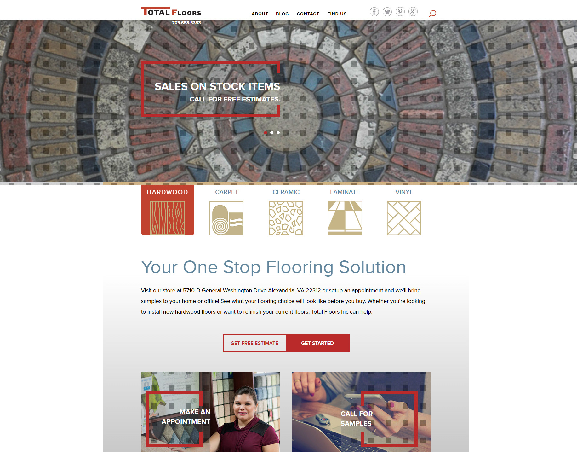Image resolution: width=577 pixels, height=452 pixels.
Task: Click the Get Free Estimate button
Action: pos(254,343)
